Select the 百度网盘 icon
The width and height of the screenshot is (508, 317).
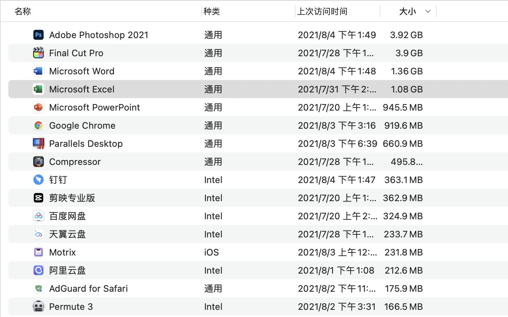coord(38,216)
